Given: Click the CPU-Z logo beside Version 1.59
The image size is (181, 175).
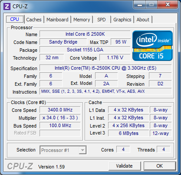Looking at the screenshot, I should [20, 166].
